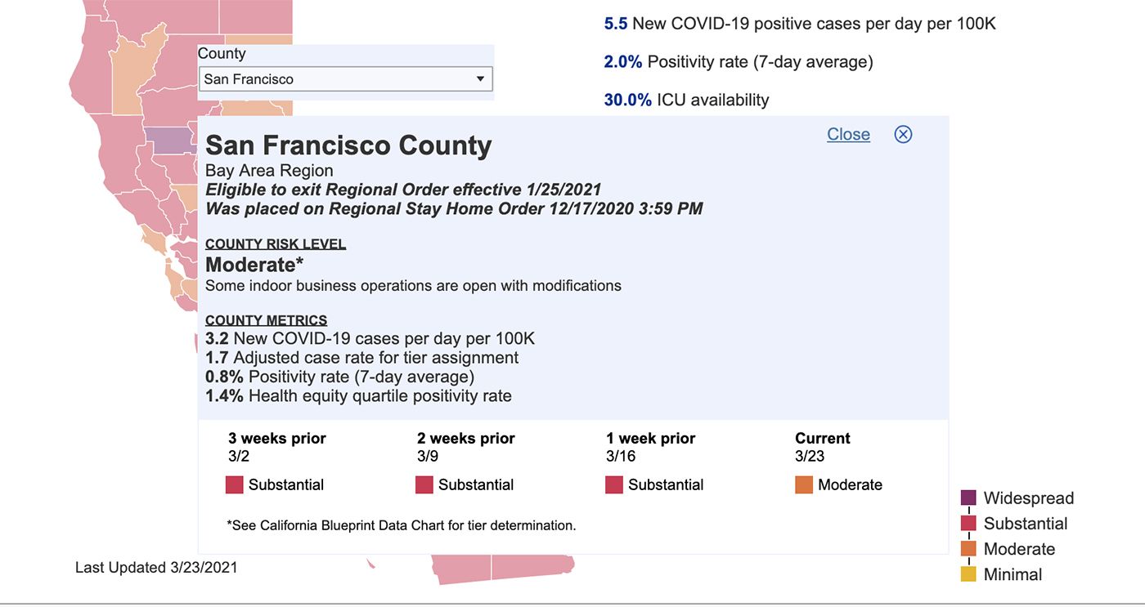Click the 30.0% ICU availability statistic

click(x=686, y=100)
